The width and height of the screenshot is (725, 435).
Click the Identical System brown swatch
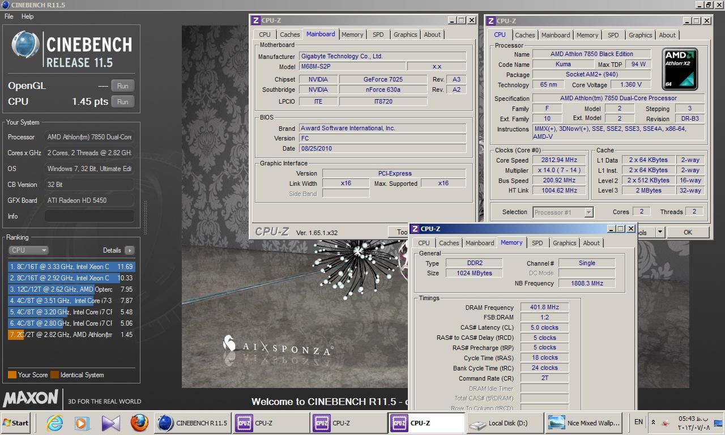54,375
